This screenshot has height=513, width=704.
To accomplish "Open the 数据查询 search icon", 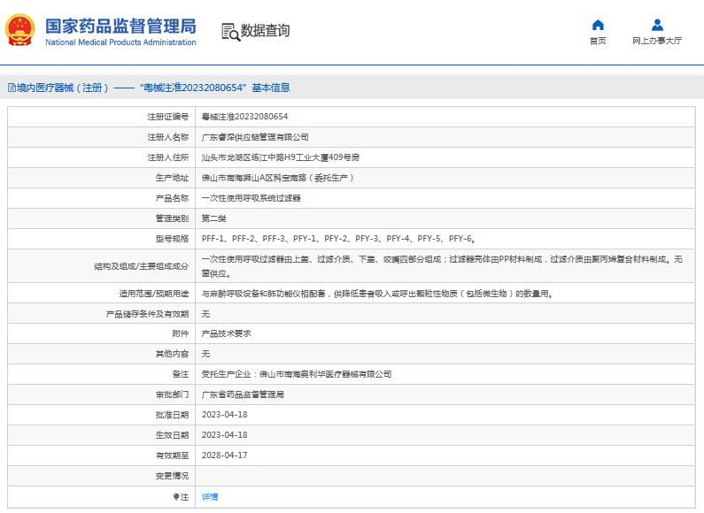I will pyautogui.click(x=231, y=32).
